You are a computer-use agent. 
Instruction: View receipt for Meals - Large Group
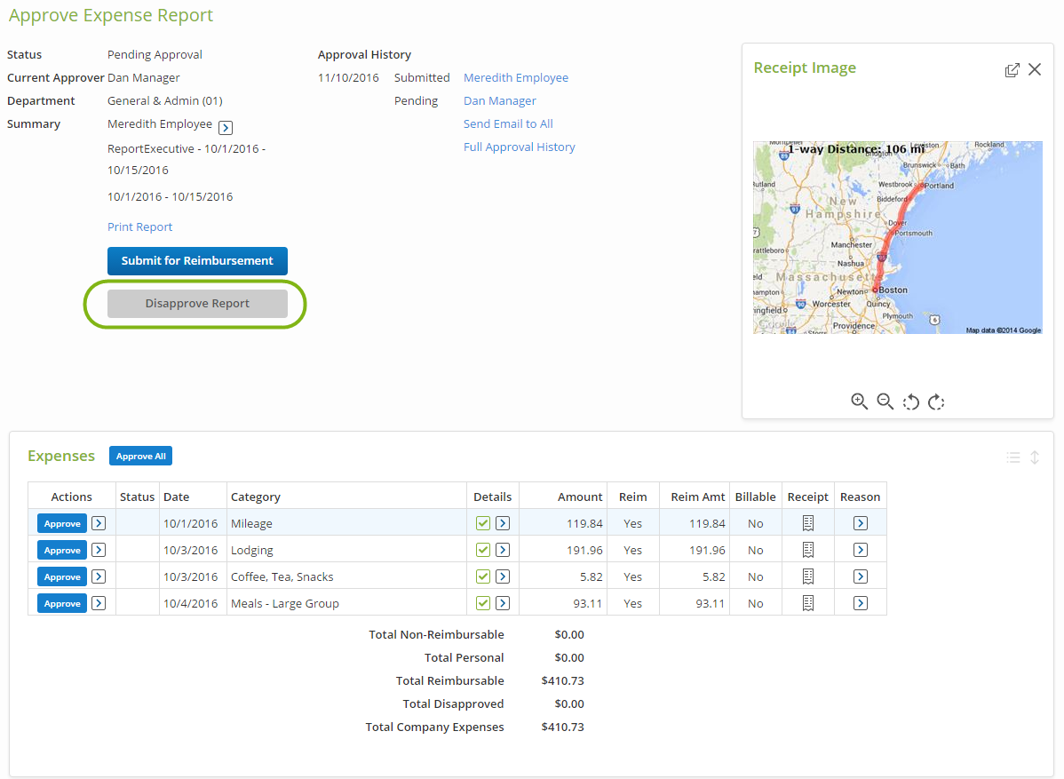[807, 602]
